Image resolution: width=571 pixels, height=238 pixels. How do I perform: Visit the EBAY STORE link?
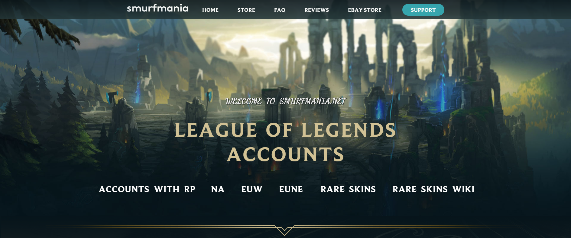tap(365, 10)
